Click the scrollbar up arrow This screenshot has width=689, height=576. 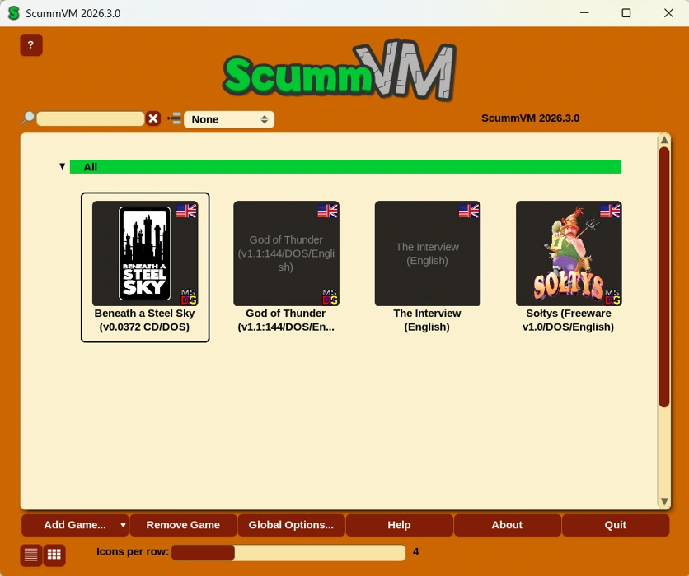[664, 140]
